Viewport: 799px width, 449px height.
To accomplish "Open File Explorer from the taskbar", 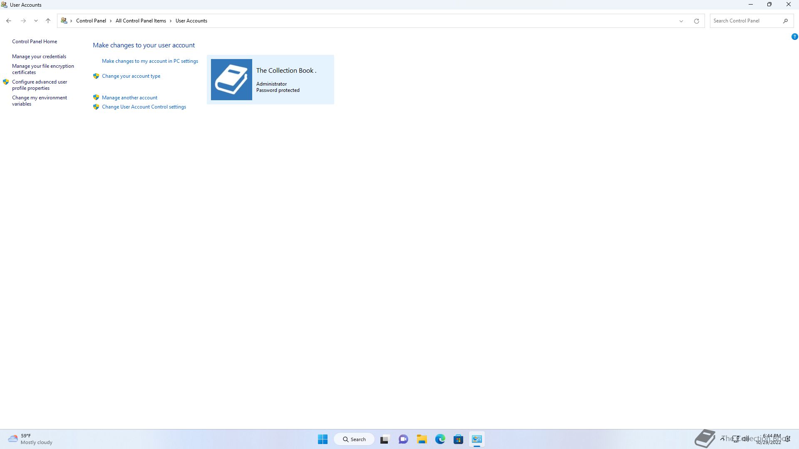I will pos(422,439).
